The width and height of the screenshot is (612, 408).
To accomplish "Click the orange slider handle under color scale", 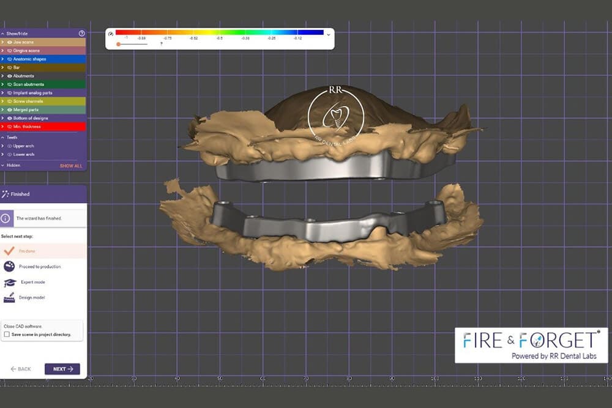I will [118, 44].
